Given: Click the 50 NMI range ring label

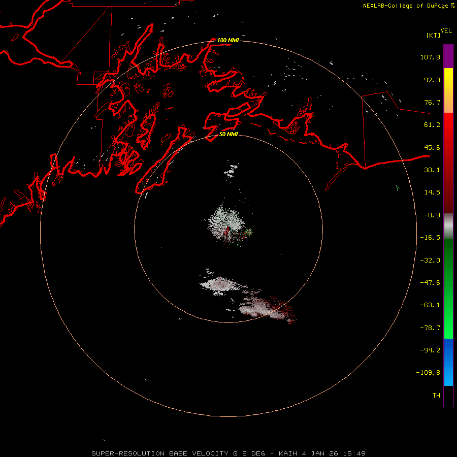Looking at the screenshot, I should 229,134.
